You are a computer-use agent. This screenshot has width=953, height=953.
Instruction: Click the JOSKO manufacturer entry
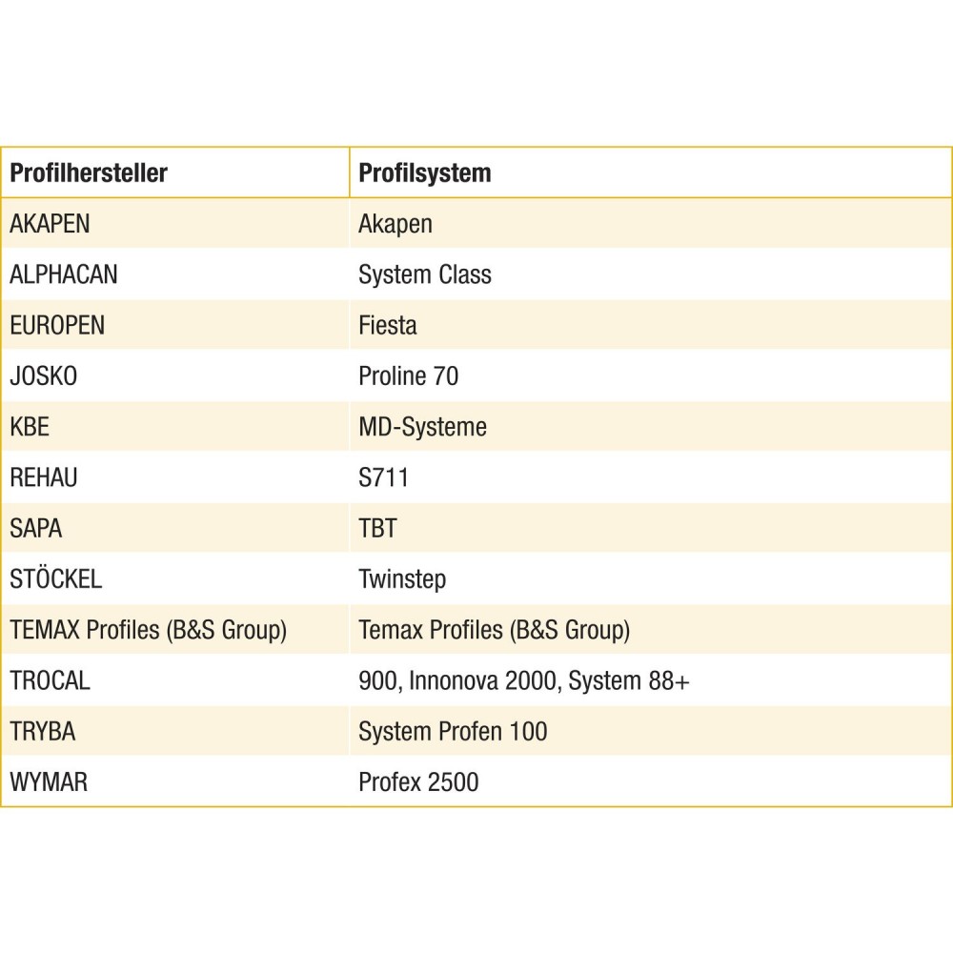(44, 376)
